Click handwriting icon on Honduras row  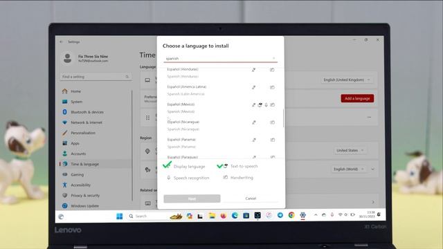[272, 70]
